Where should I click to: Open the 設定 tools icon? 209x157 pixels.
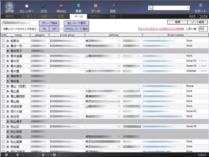point(113,6)
